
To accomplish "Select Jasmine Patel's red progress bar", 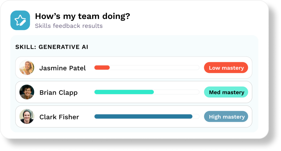I will pyautogui.click(x=102, y=68).
